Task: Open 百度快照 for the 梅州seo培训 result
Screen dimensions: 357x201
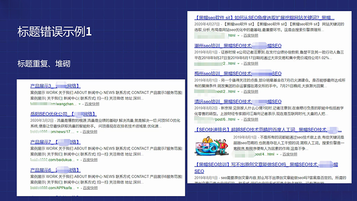Action: 251,92
